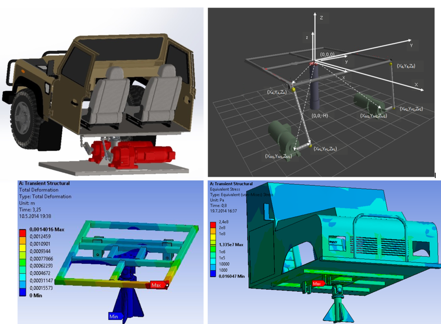Image resolution: width=441 pixels, height=324 pixels.
Task: Click the '(XA,YA,ZA)' coordinate label
Action: (277, 92)
